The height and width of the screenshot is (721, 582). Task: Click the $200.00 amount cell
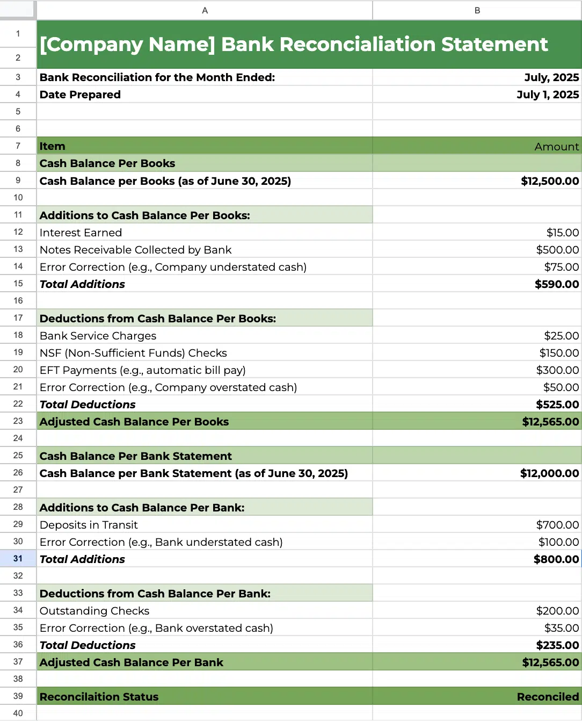[x=477, y=610]
